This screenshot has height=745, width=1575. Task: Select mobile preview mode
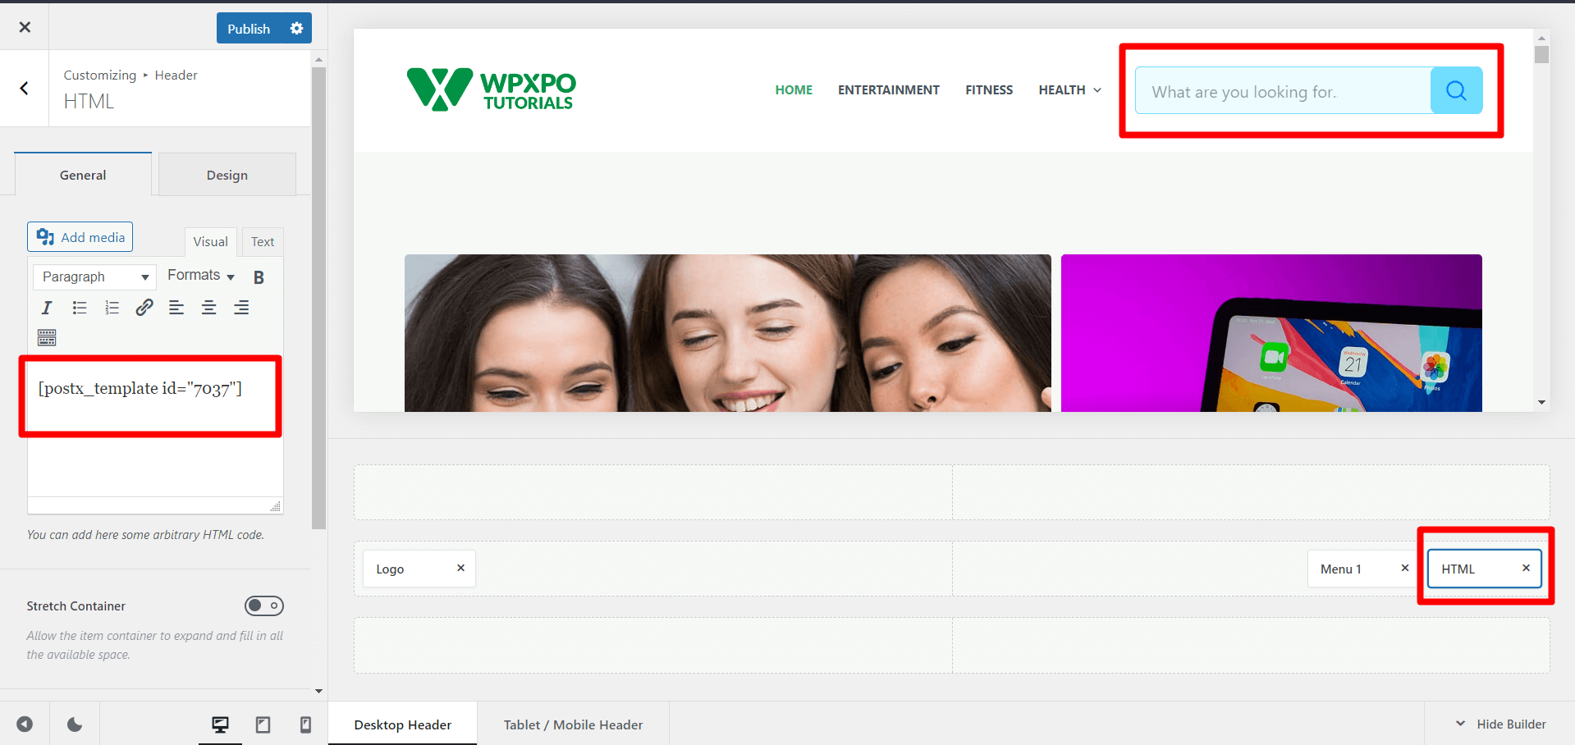click(x=304, y=724)
